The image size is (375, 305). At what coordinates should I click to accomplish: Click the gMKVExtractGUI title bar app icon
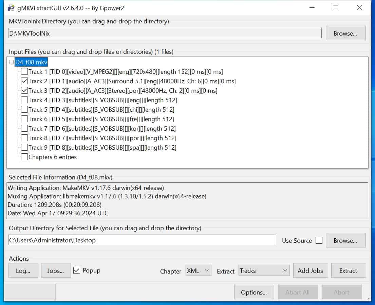11,8
